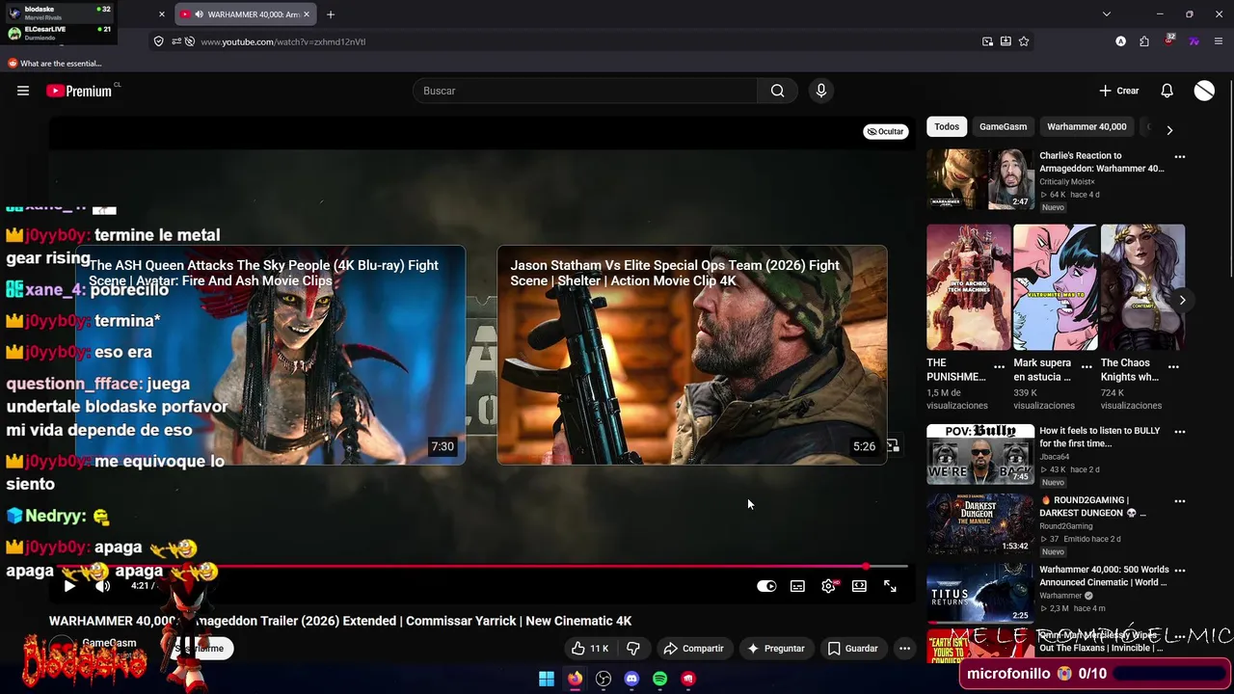This screenshot has width=1234, height=694.
Task: Open the YouTube guide hamburger menu
Action: tap(23, 91)
